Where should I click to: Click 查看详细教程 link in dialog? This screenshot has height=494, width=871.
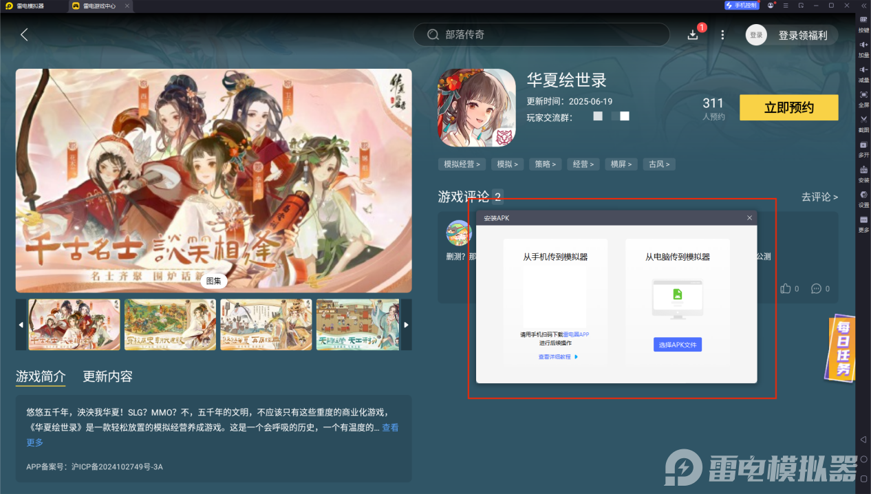558,357
